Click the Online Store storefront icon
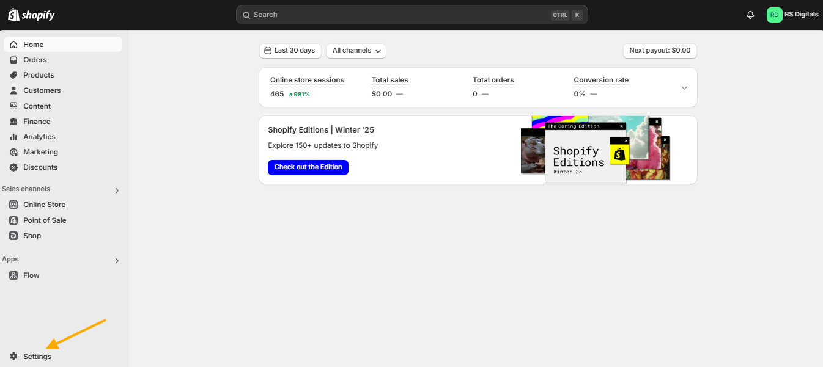This screenshot has width=823, height=367. [x=13, y=205]
